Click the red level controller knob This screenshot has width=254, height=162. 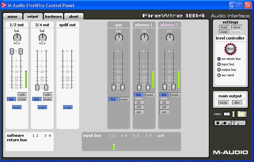[x=230, y=49]
